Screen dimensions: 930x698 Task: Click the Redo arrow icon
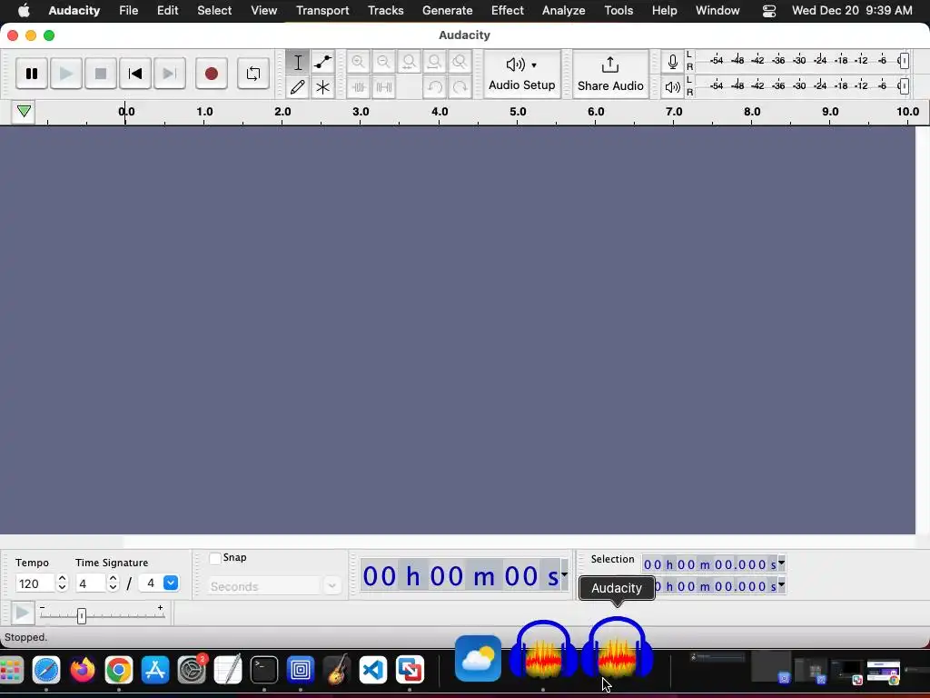click(460, 87)
